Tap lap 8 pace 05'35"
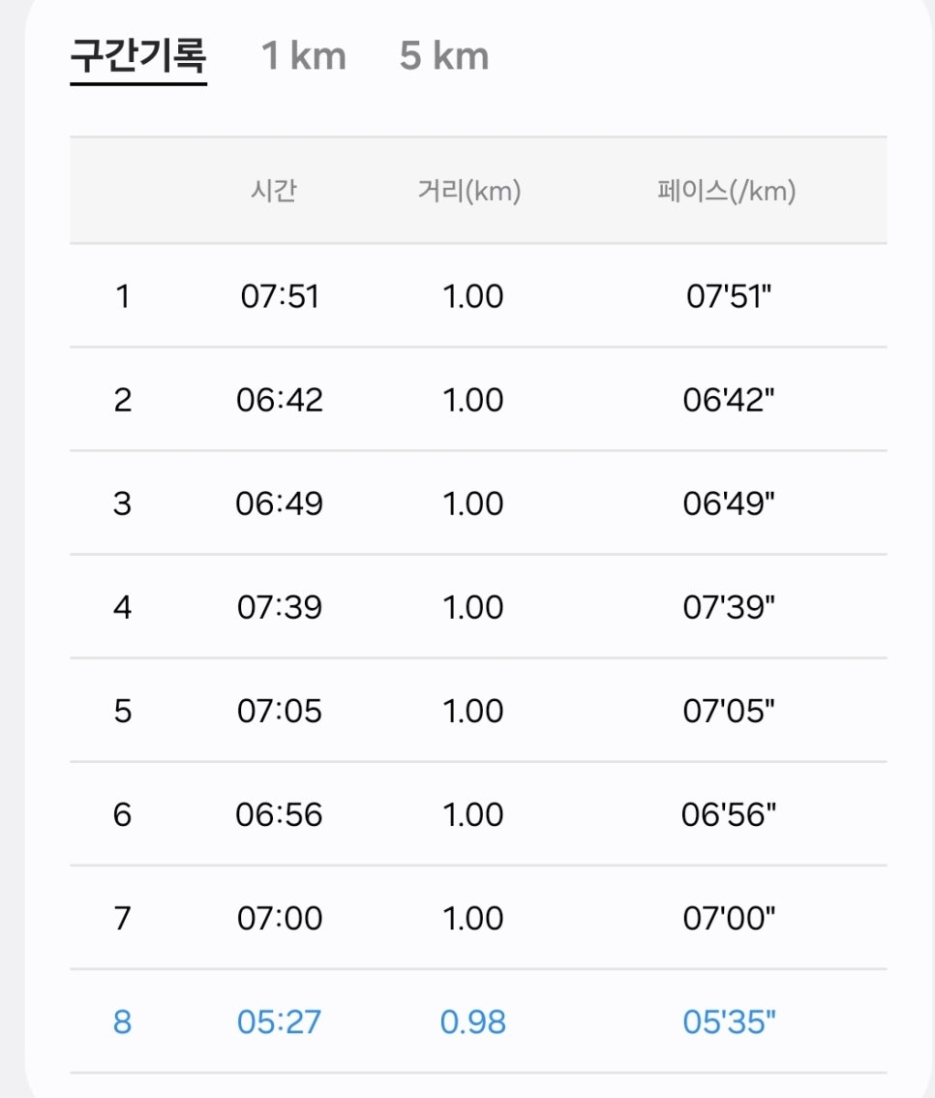Image resolution: width=935 pixels, height=1098 pixels. [x=729, y=1022]
